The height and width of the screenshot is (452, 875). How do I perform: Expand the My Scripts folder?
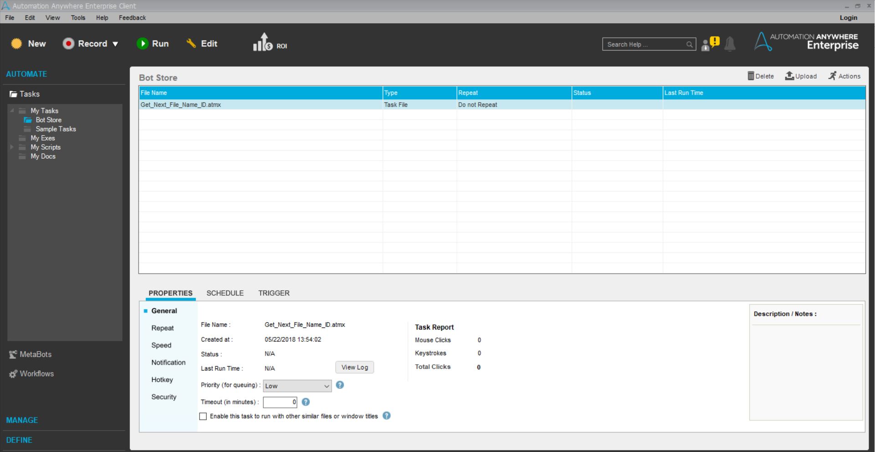12,147
